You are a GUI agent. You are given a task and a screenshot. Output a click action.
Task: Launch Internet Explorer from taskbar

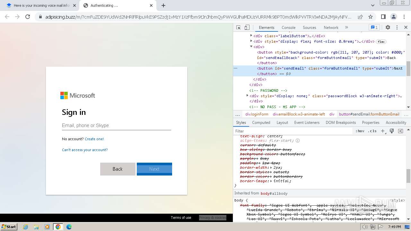click(x=26, y=227)
